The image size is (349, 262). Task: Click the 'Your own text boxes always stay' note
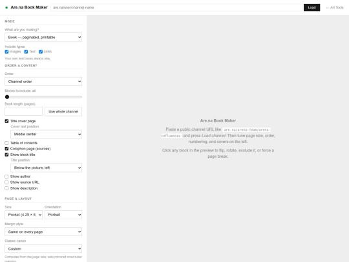tap(28, 58)
